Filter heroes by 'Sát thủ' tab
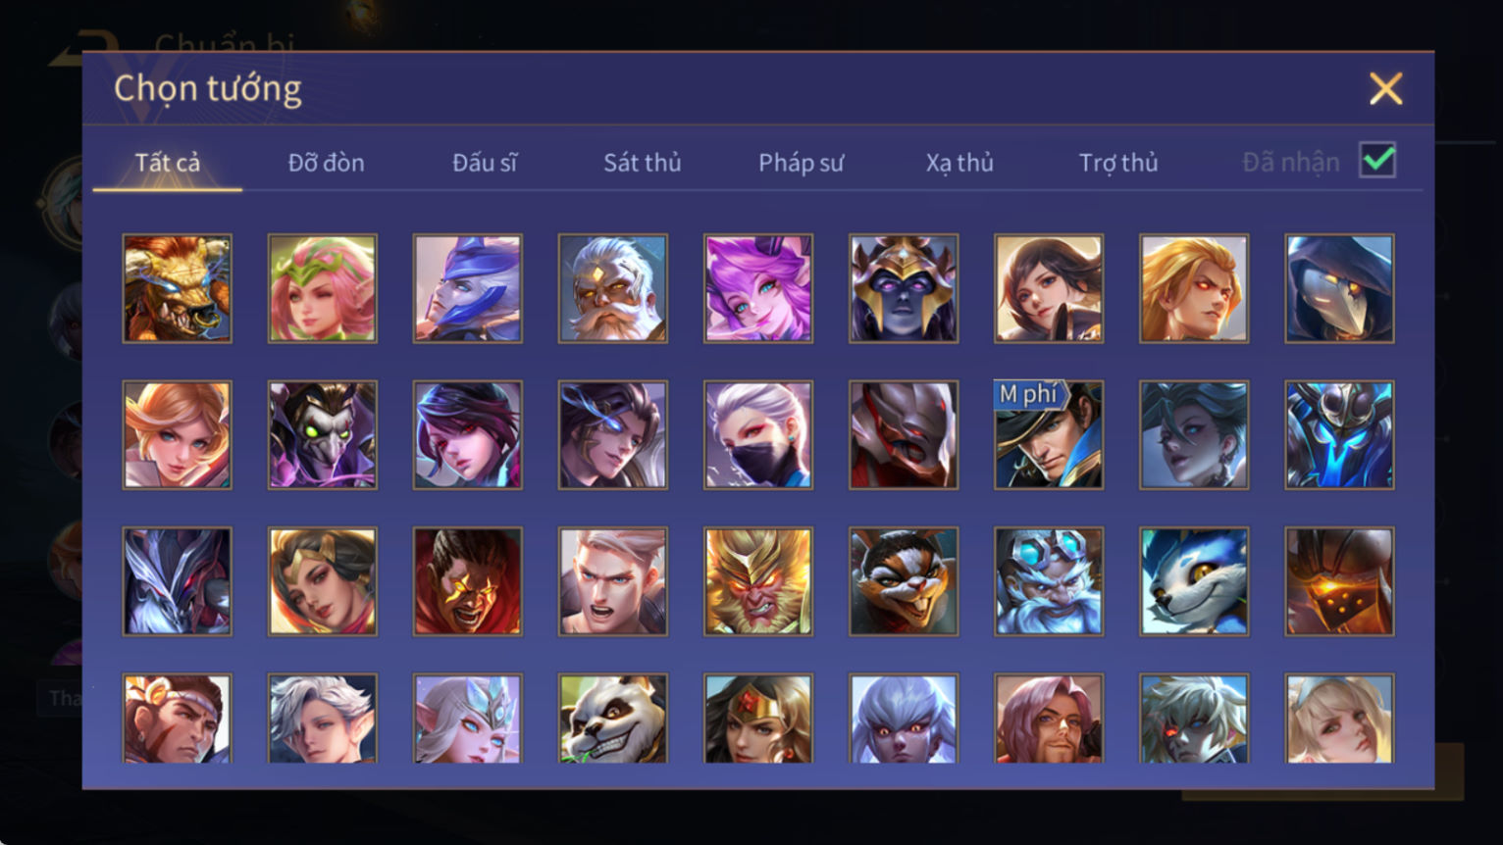Viewport: 1503px width, 845px height. (x=642, y=162)
